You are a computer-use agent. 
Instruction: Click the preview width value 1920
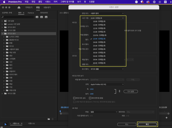(x=92, y=89)
